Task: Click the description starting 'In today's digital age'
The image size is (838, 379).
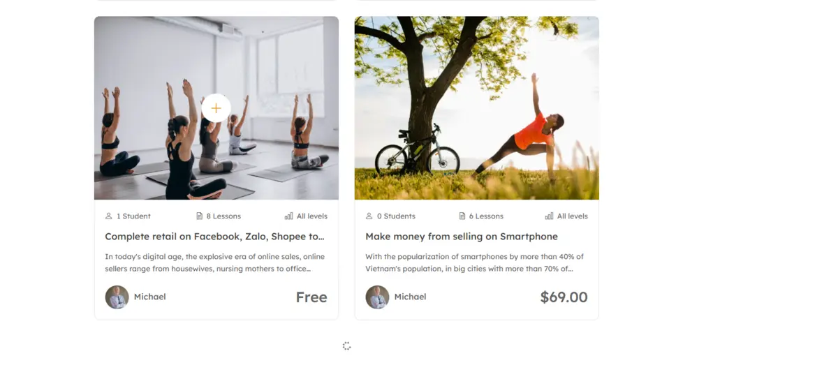Action: 215,262
